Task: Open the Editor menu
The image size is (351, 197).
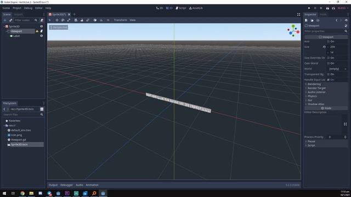Action: point(39,8)
